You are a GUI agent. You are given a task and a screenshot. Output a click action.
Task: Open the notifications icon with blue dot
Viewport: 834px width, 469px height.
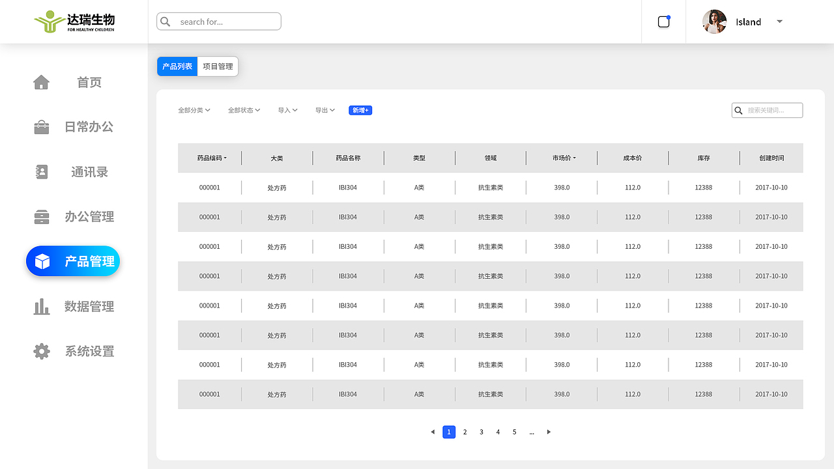[x=664, y=21]
